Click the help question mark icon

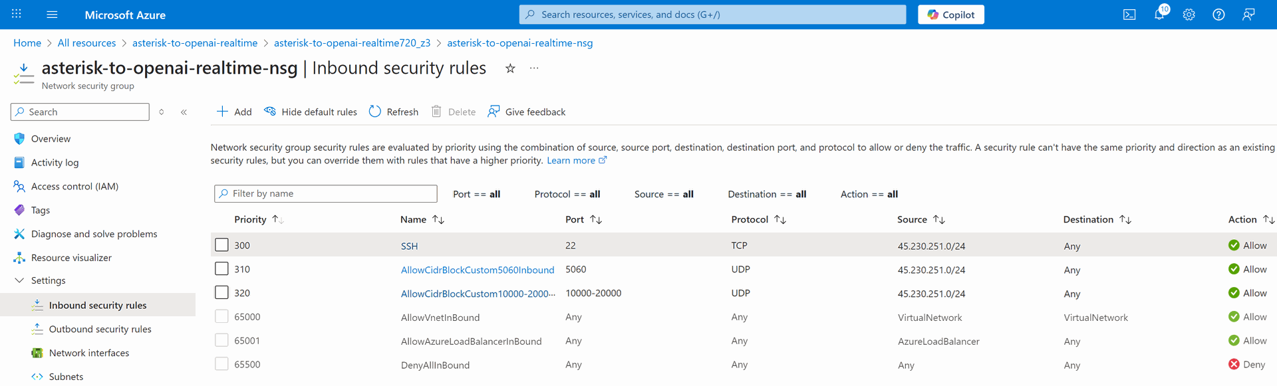(x=1218, y=15)
